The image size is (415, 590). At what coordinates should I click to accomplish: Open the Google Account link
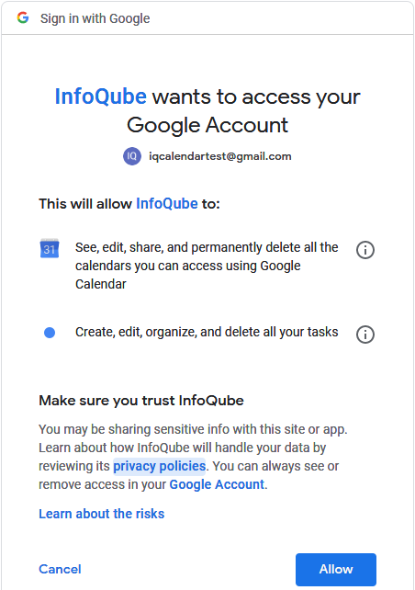[217, 484]
